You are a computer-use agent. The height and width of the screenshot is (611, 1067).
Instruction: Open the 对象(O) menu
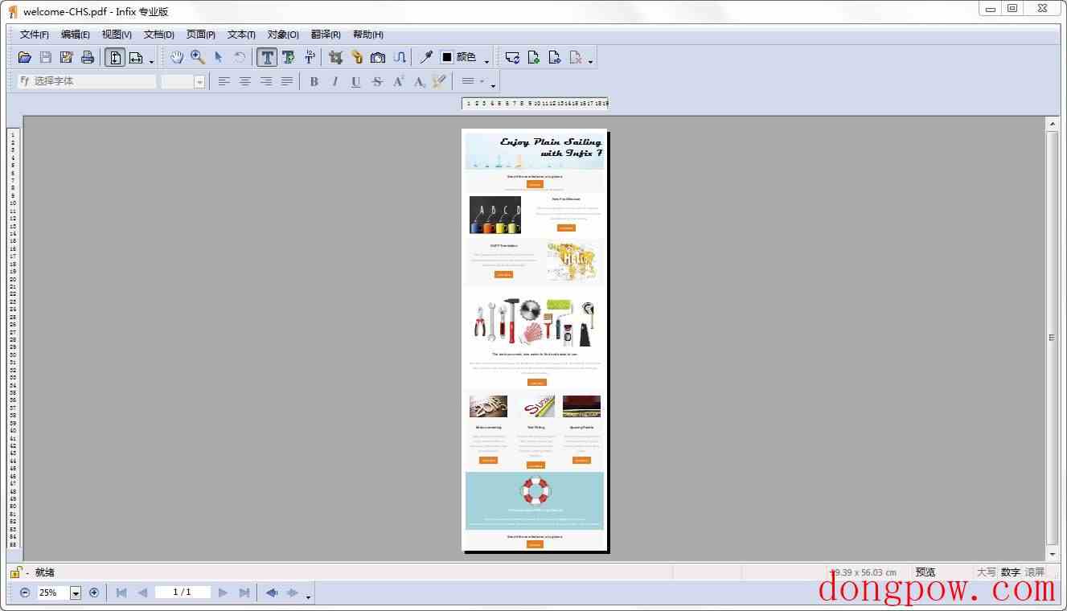click(x=283, y=35)
